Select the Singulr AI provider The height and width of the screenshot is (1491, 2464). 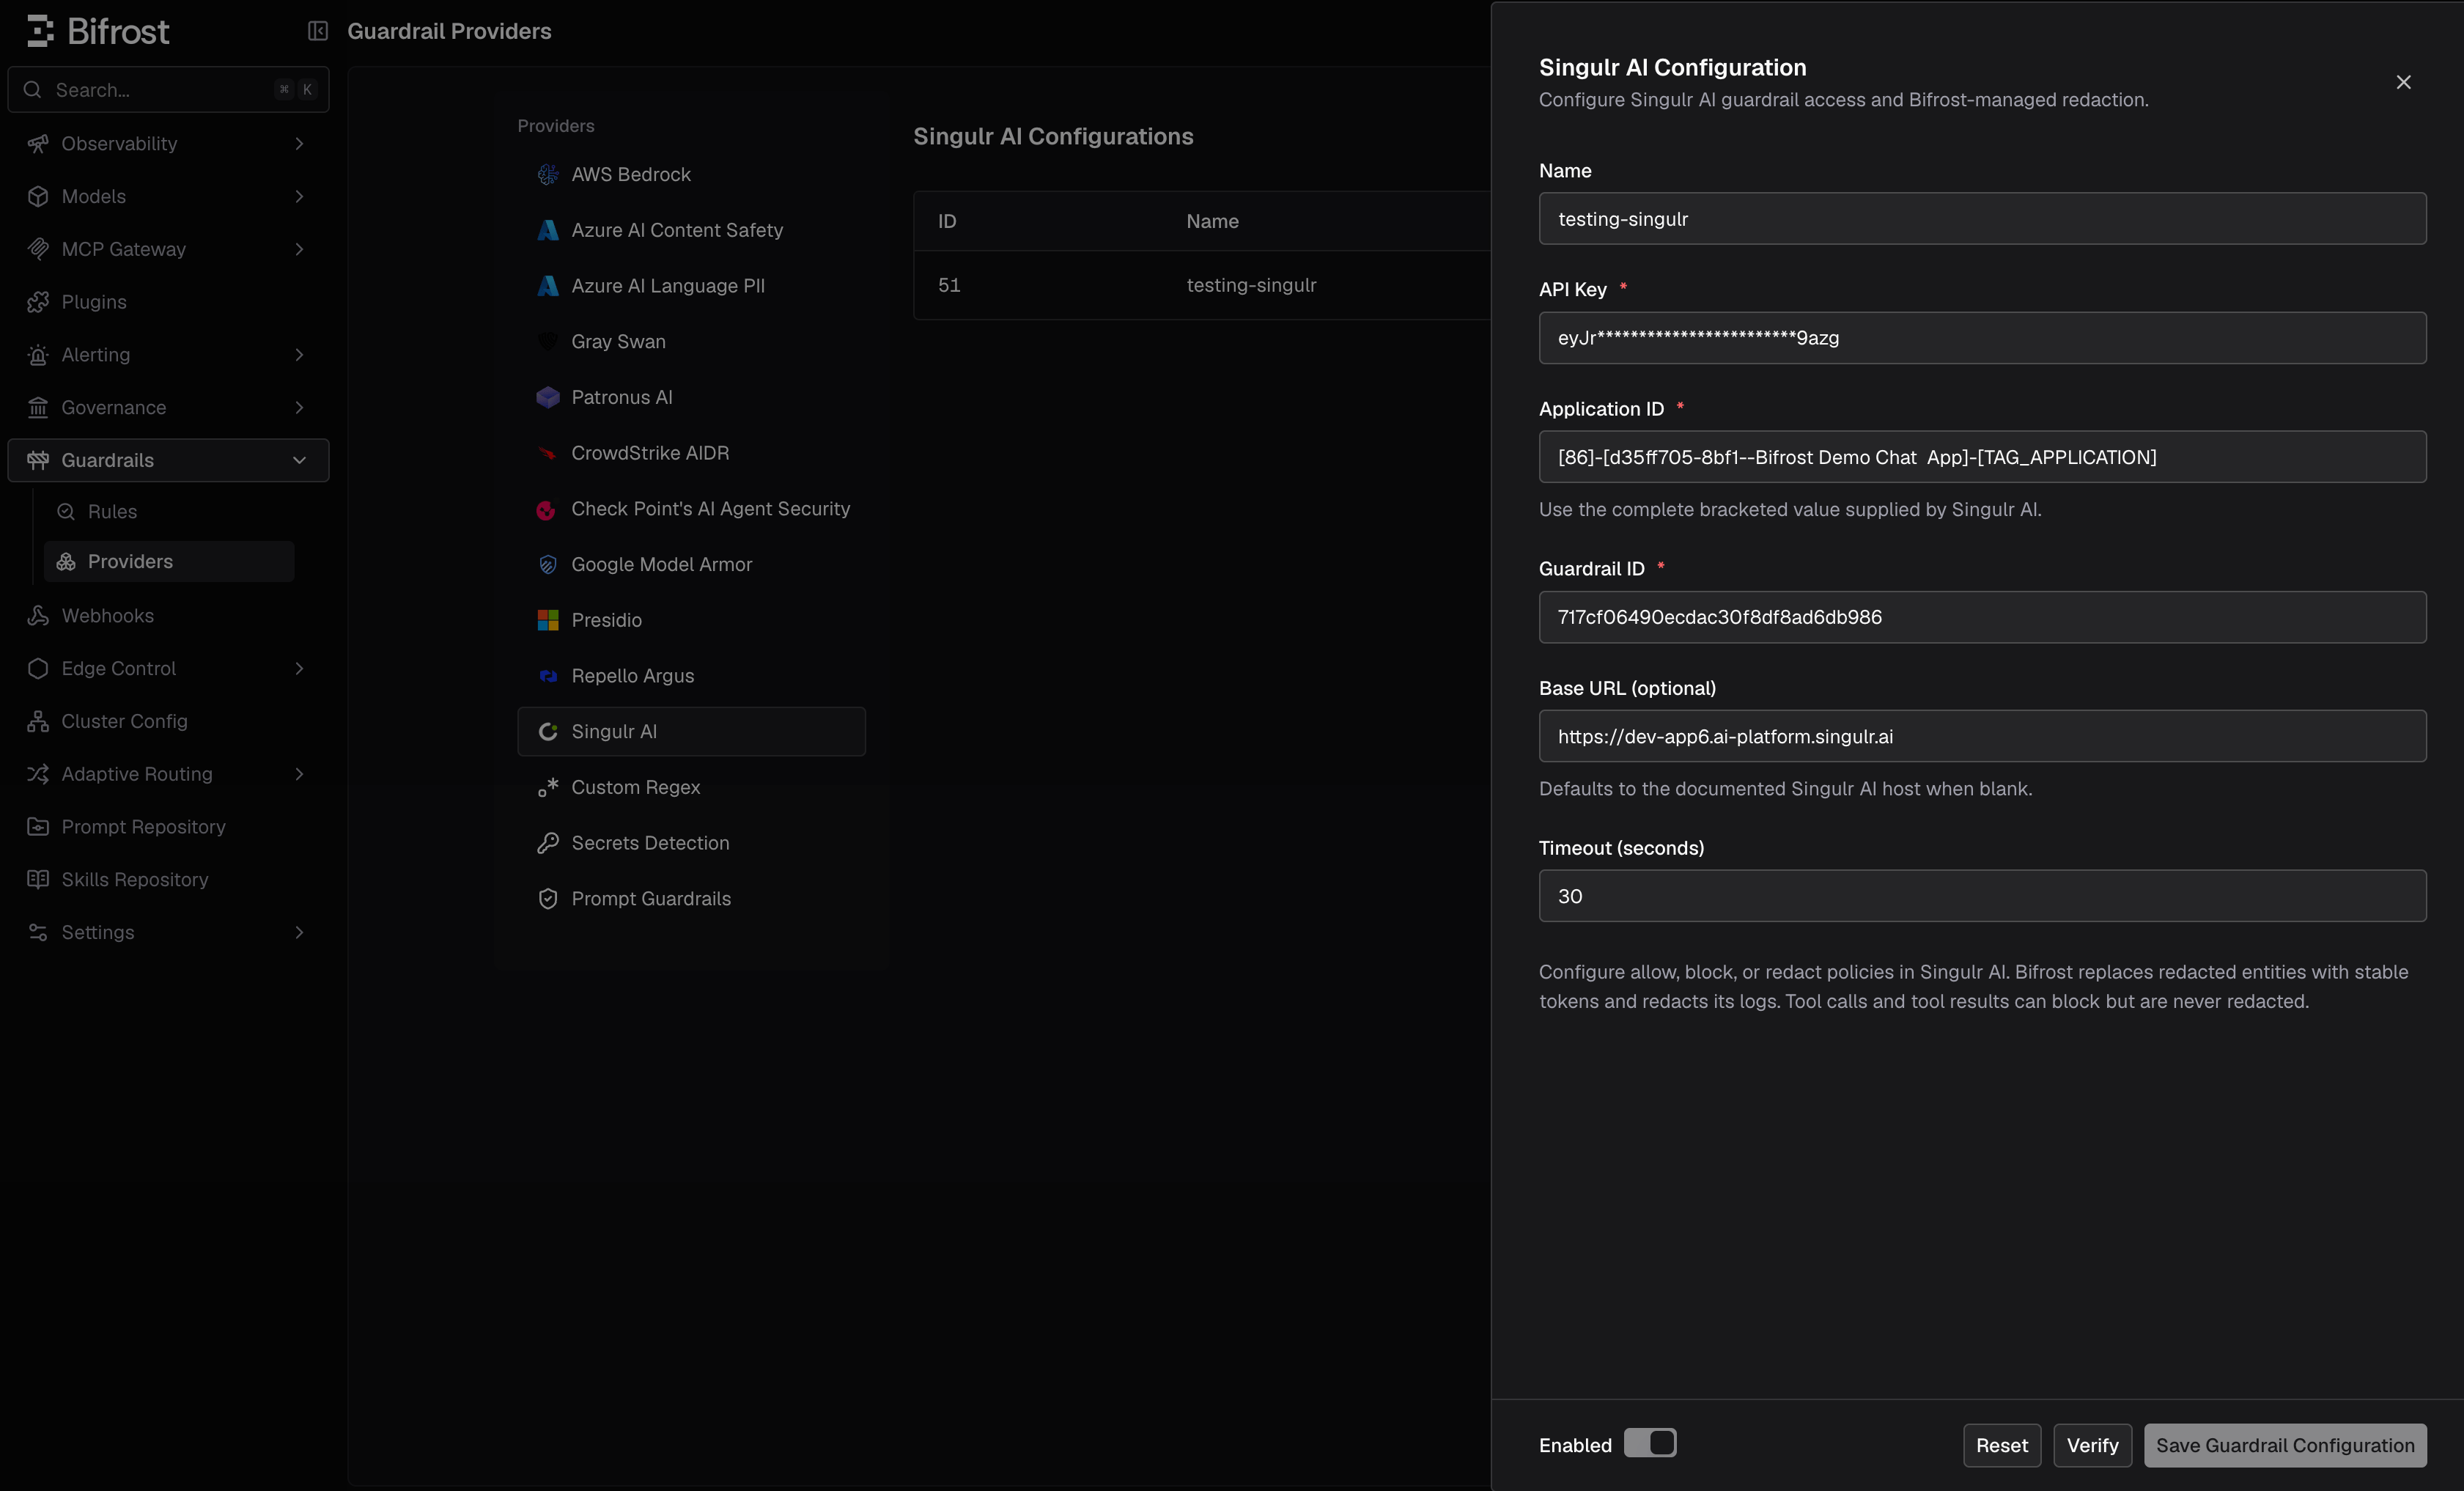click(x=691, y=732)
